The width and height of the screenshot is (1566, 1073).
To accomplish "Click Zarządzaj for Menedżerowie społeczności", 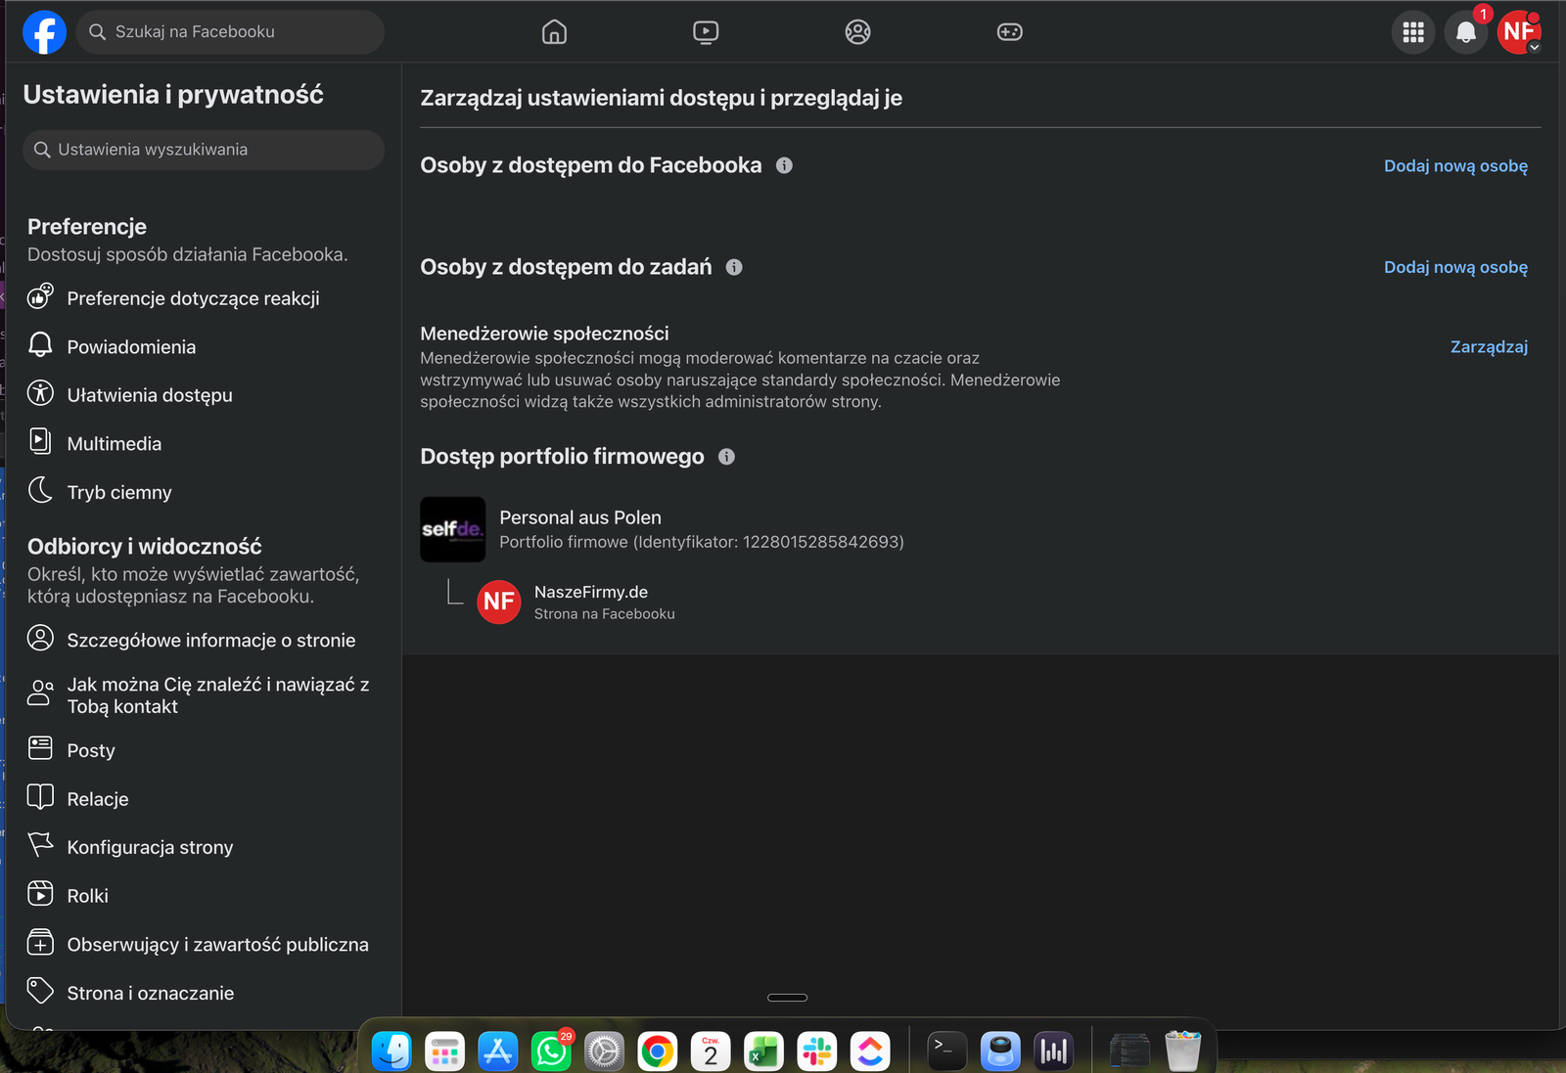I will coord(1488,347).
